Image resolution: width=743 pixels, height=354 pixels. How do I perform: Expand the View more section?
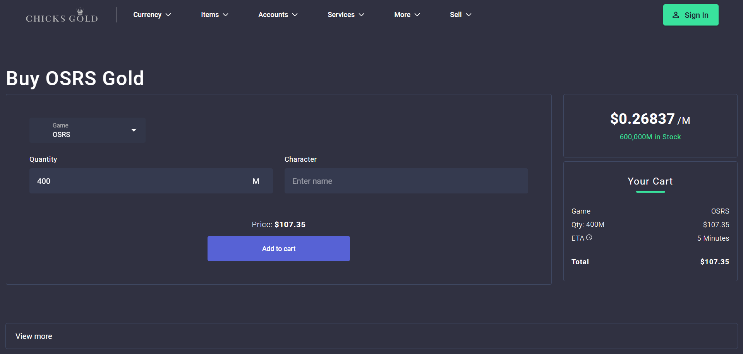pyautogui.click(x=34, y=336)
